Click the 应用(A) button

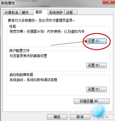pyautogui.click(x=103, y=117)
